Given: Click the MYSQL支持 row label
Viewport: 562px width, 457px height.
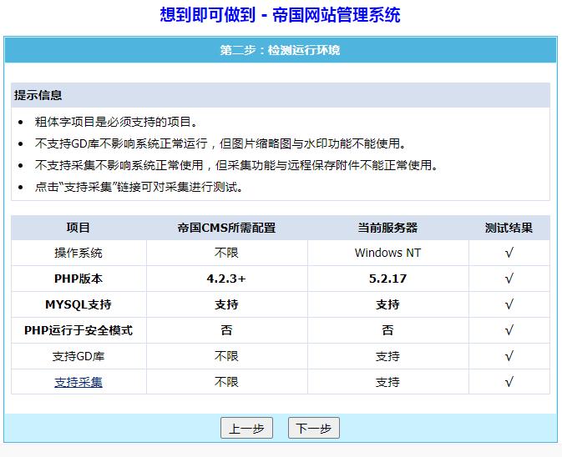Looking at the screenshot, I should click(x=78, y=304).
